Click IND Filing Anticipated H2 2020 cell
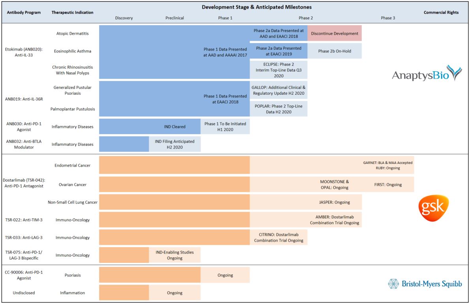 point(175,144)
